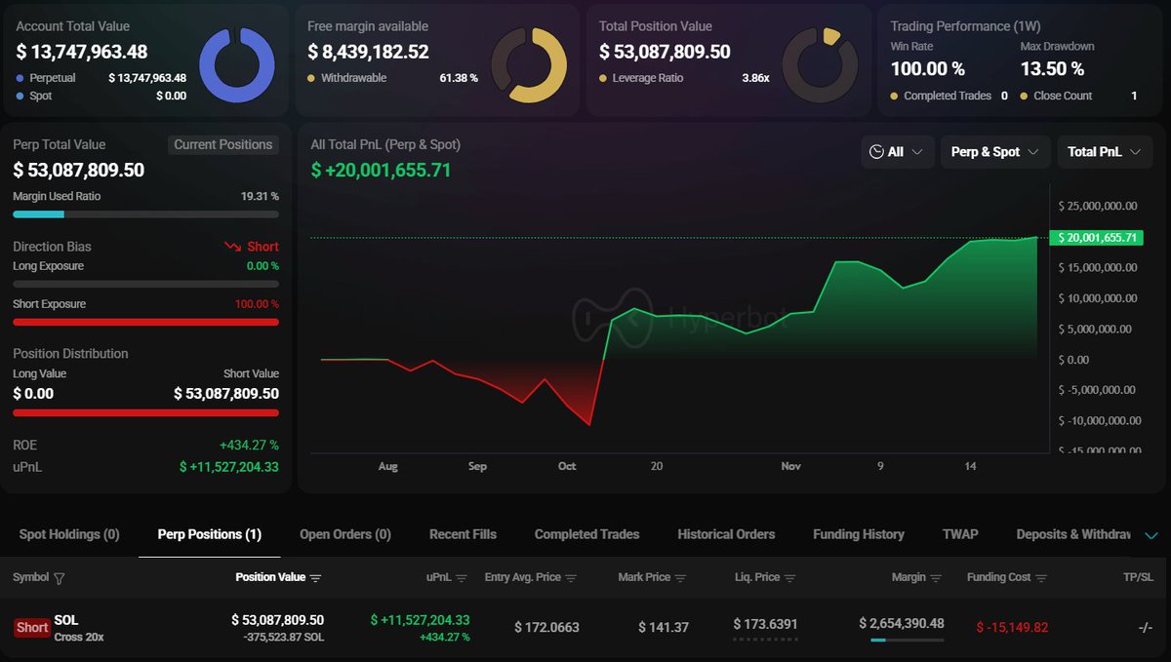The width and height of the screenshot is (1171, 662).
Task: Click the Short badge on SOL row
Action: tap(31, 627)
